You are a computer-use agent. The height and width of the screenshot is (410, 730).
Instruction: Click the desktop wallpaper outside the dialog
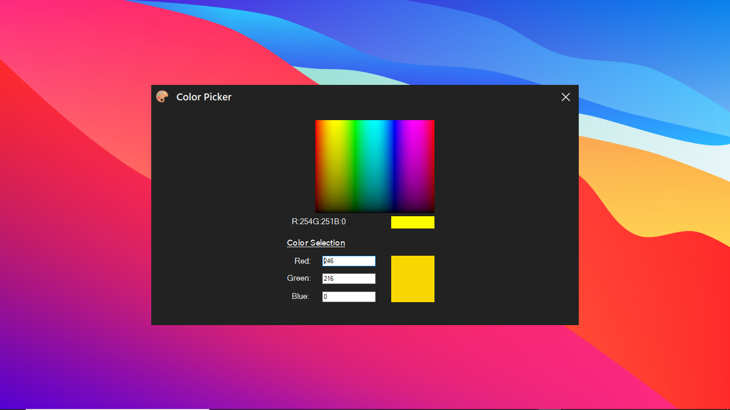80,214
